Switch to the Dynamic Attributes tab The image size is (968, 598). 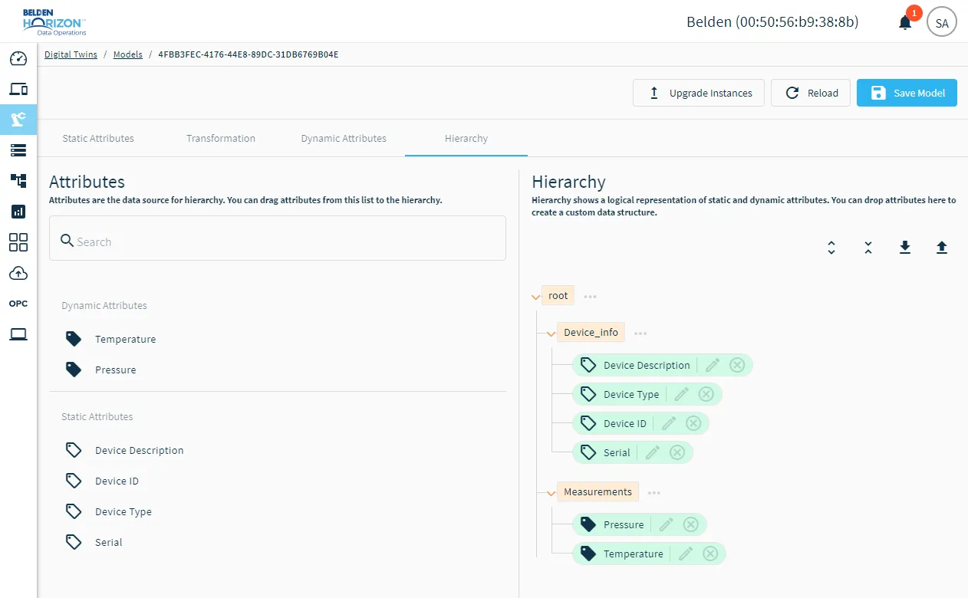pos(344,138)
